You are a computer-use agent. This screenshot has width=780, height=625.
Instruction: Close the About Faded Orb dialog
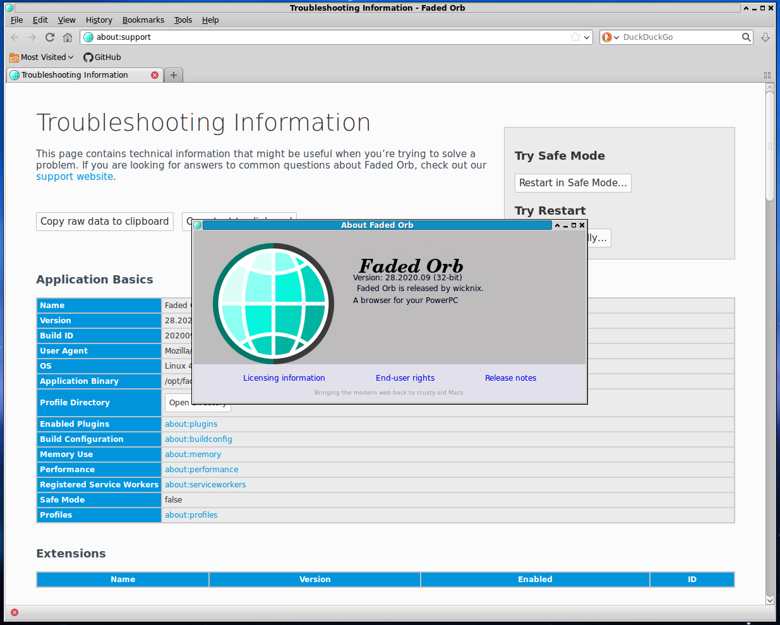coord(582,225)
